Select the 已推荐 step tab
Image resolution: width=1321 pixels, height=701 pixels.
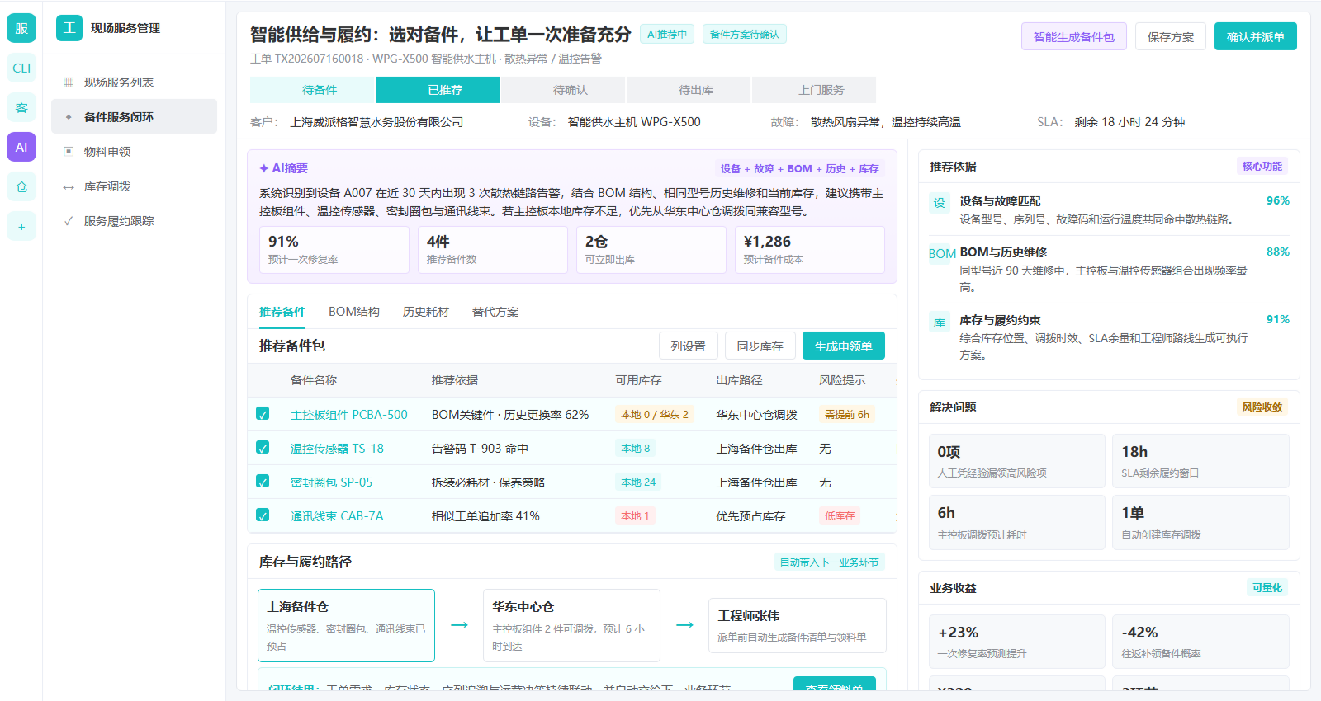(x=438, y=90)
